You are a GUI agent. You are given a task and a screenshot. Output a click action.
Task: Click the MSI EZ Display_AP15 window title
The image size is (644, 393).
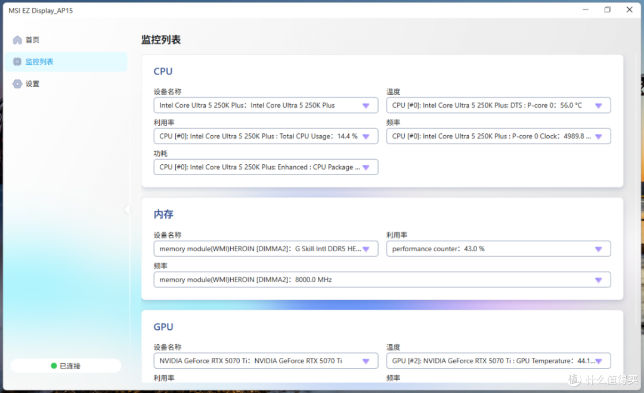pyautogui.click(x=41, y=11)
